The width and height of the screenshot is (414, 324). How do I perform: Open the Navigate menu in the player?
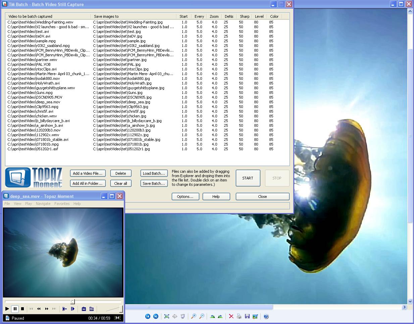(43, 204)
